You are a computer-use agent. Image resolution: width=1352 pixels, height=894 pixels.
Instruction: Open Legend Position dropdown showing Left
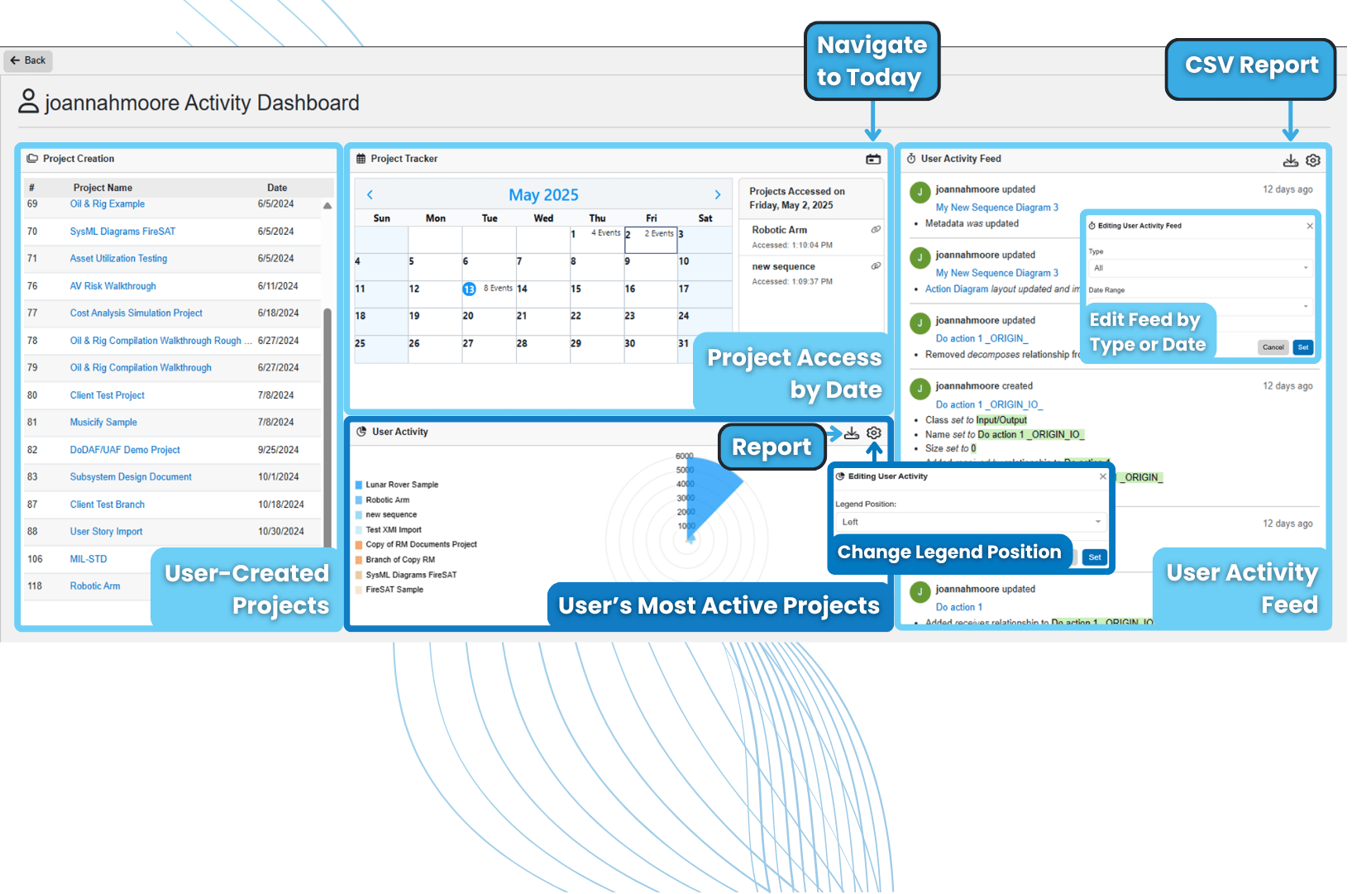coord(971,522)
